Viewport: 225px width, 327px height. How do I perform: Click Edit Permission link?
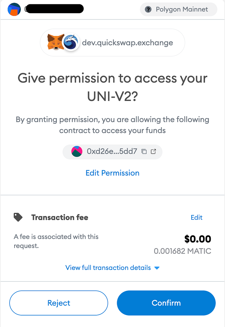tap(112, 173)
